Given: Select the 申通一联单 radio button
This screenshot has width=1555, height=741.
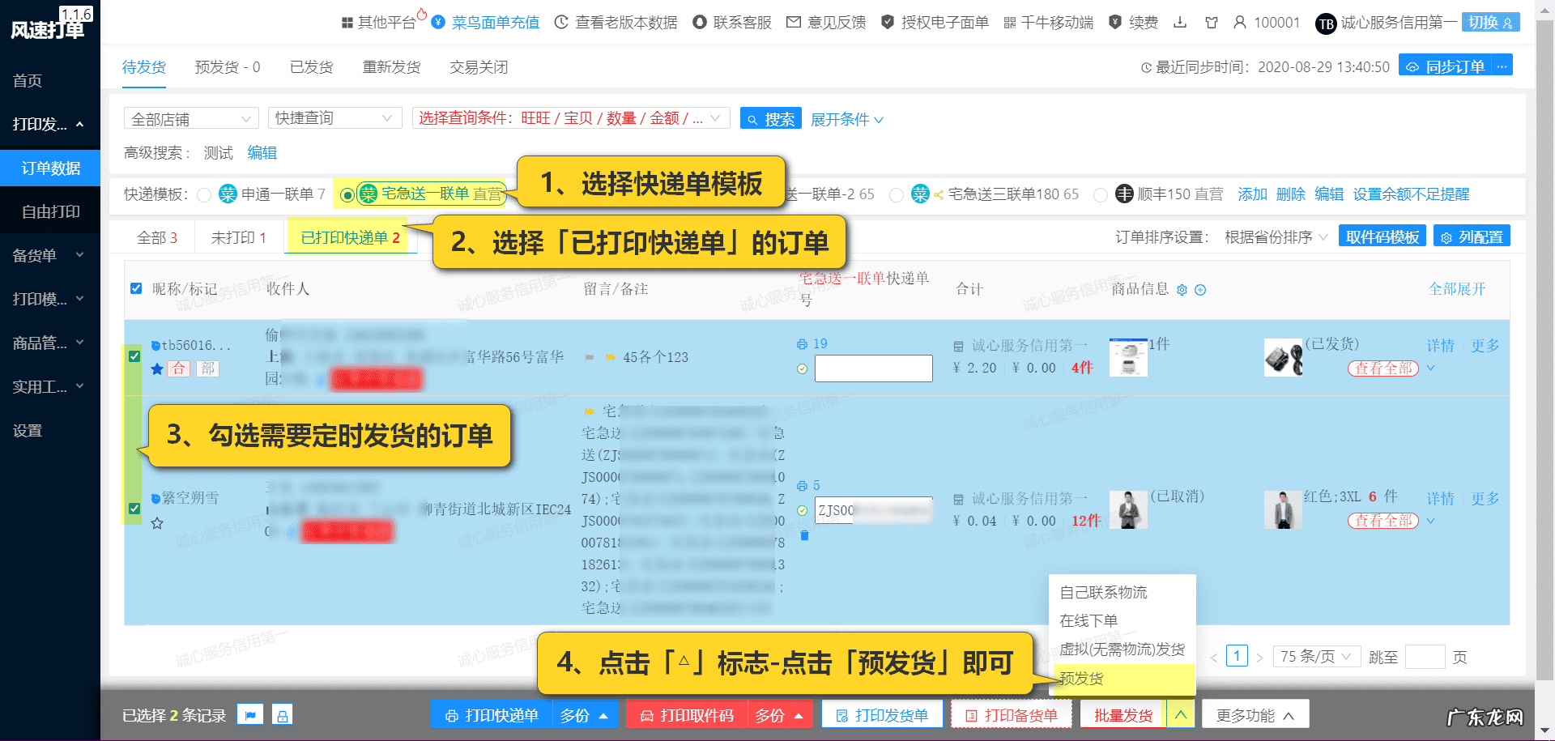Looking at the screenshot, I should [204, 194].
